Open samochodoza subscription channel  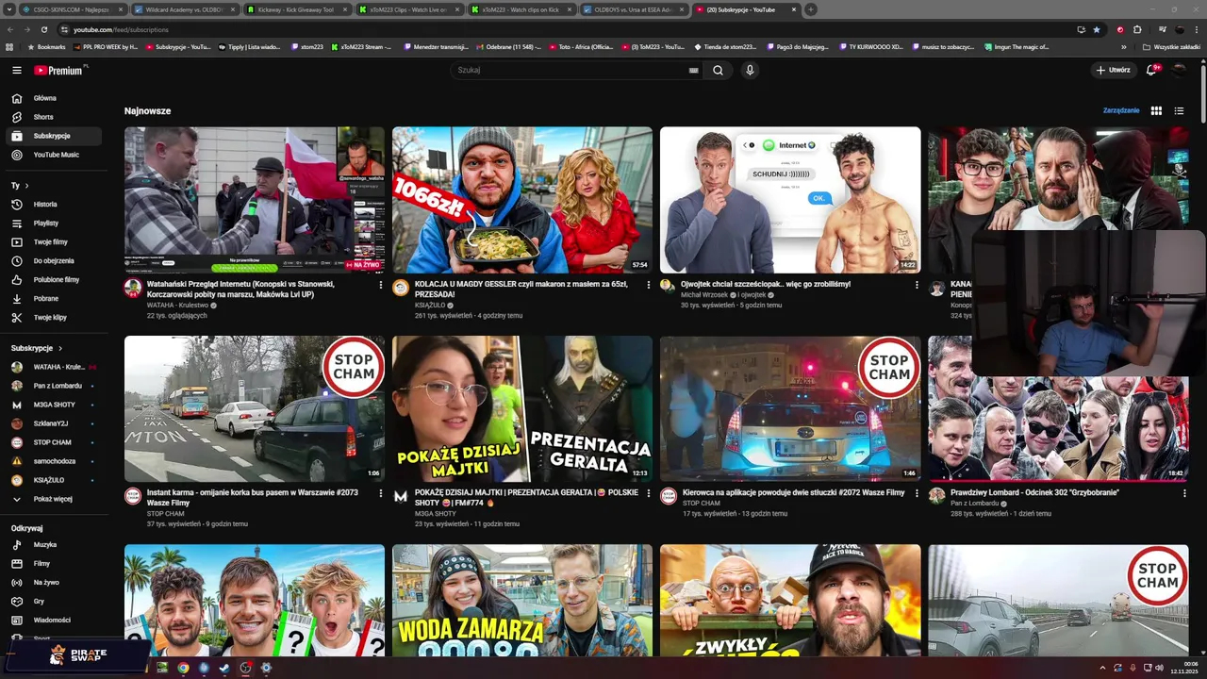coord(55,461)
